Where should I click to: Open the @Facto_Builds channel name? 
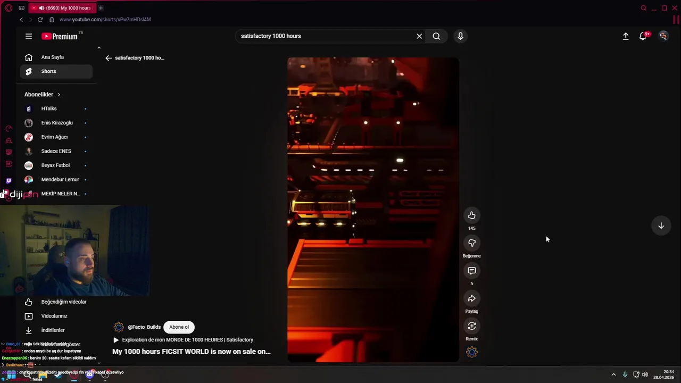click(144, 327)
